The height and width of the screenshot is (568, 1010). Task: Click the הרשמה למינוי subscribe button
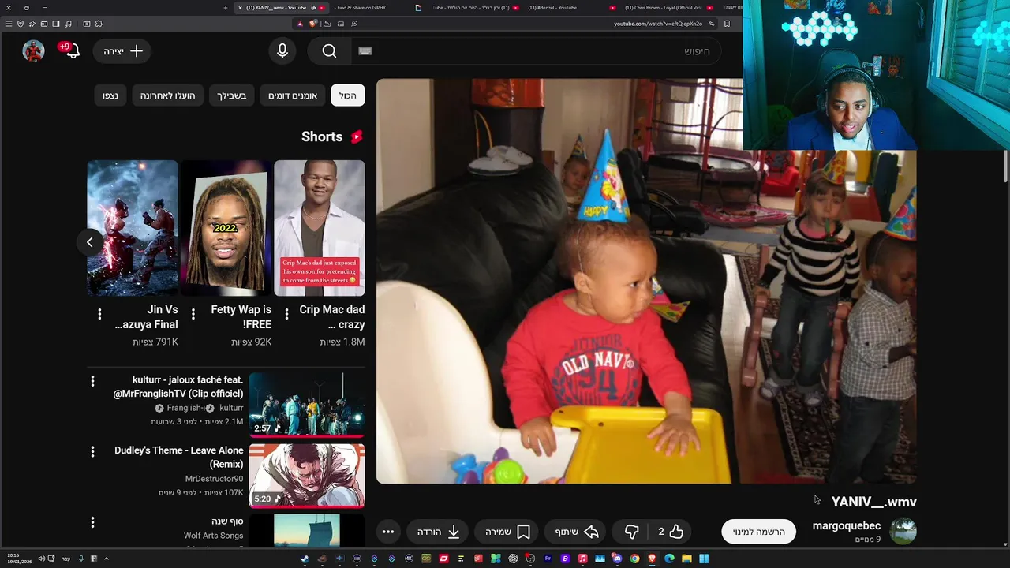point(759,532)
